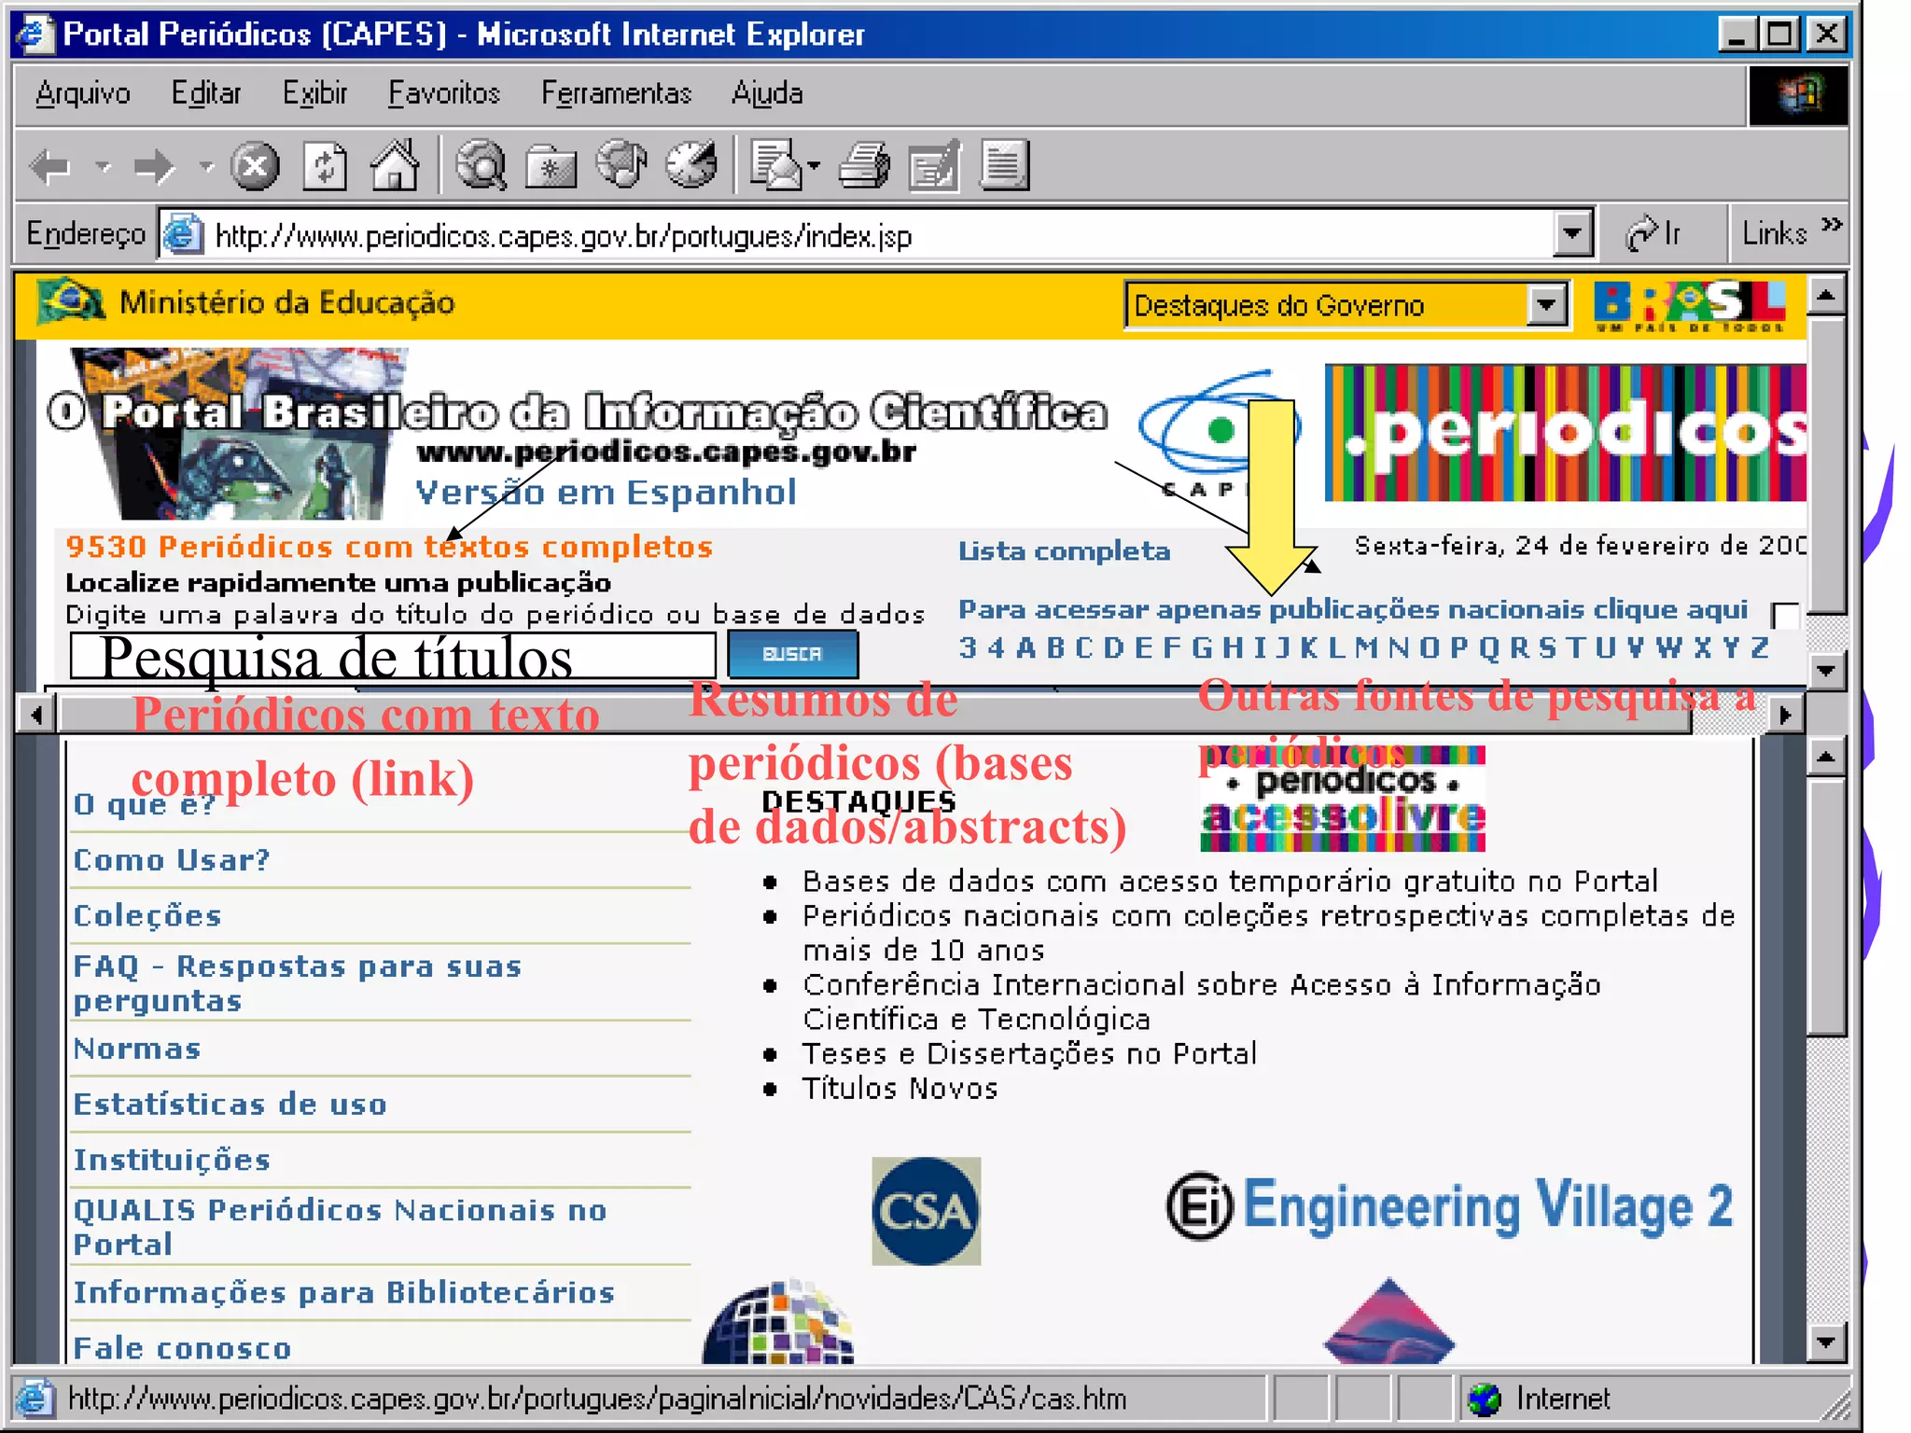The width and height of the screenshot is (1911, 1433).
Task: Open the Normas link
Action: click(x=137, y=1049)
